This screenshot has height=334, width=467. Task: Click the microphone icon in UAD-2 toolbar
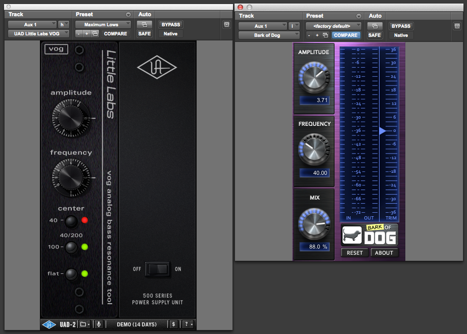(x=99, y=324)
